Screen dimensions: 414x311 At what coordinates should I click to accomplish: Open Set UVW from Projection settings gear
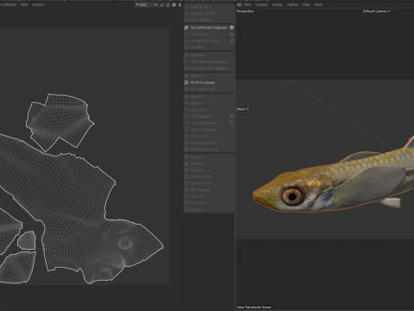(232, 28)
